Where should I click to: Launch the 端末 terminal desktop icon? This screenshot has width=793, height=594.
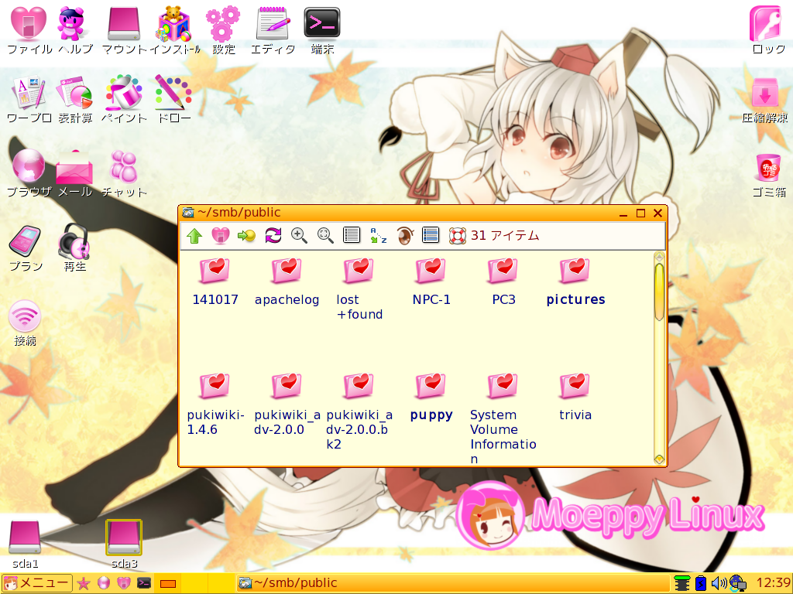[322, 30]
